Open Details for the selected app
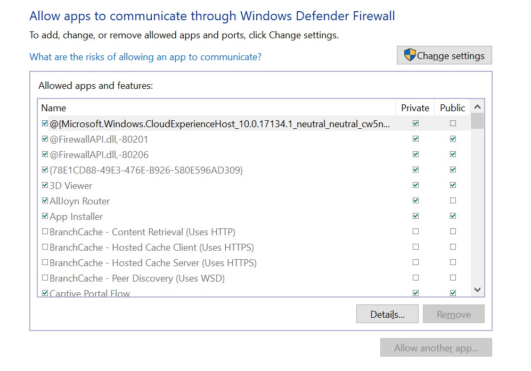 387,314
